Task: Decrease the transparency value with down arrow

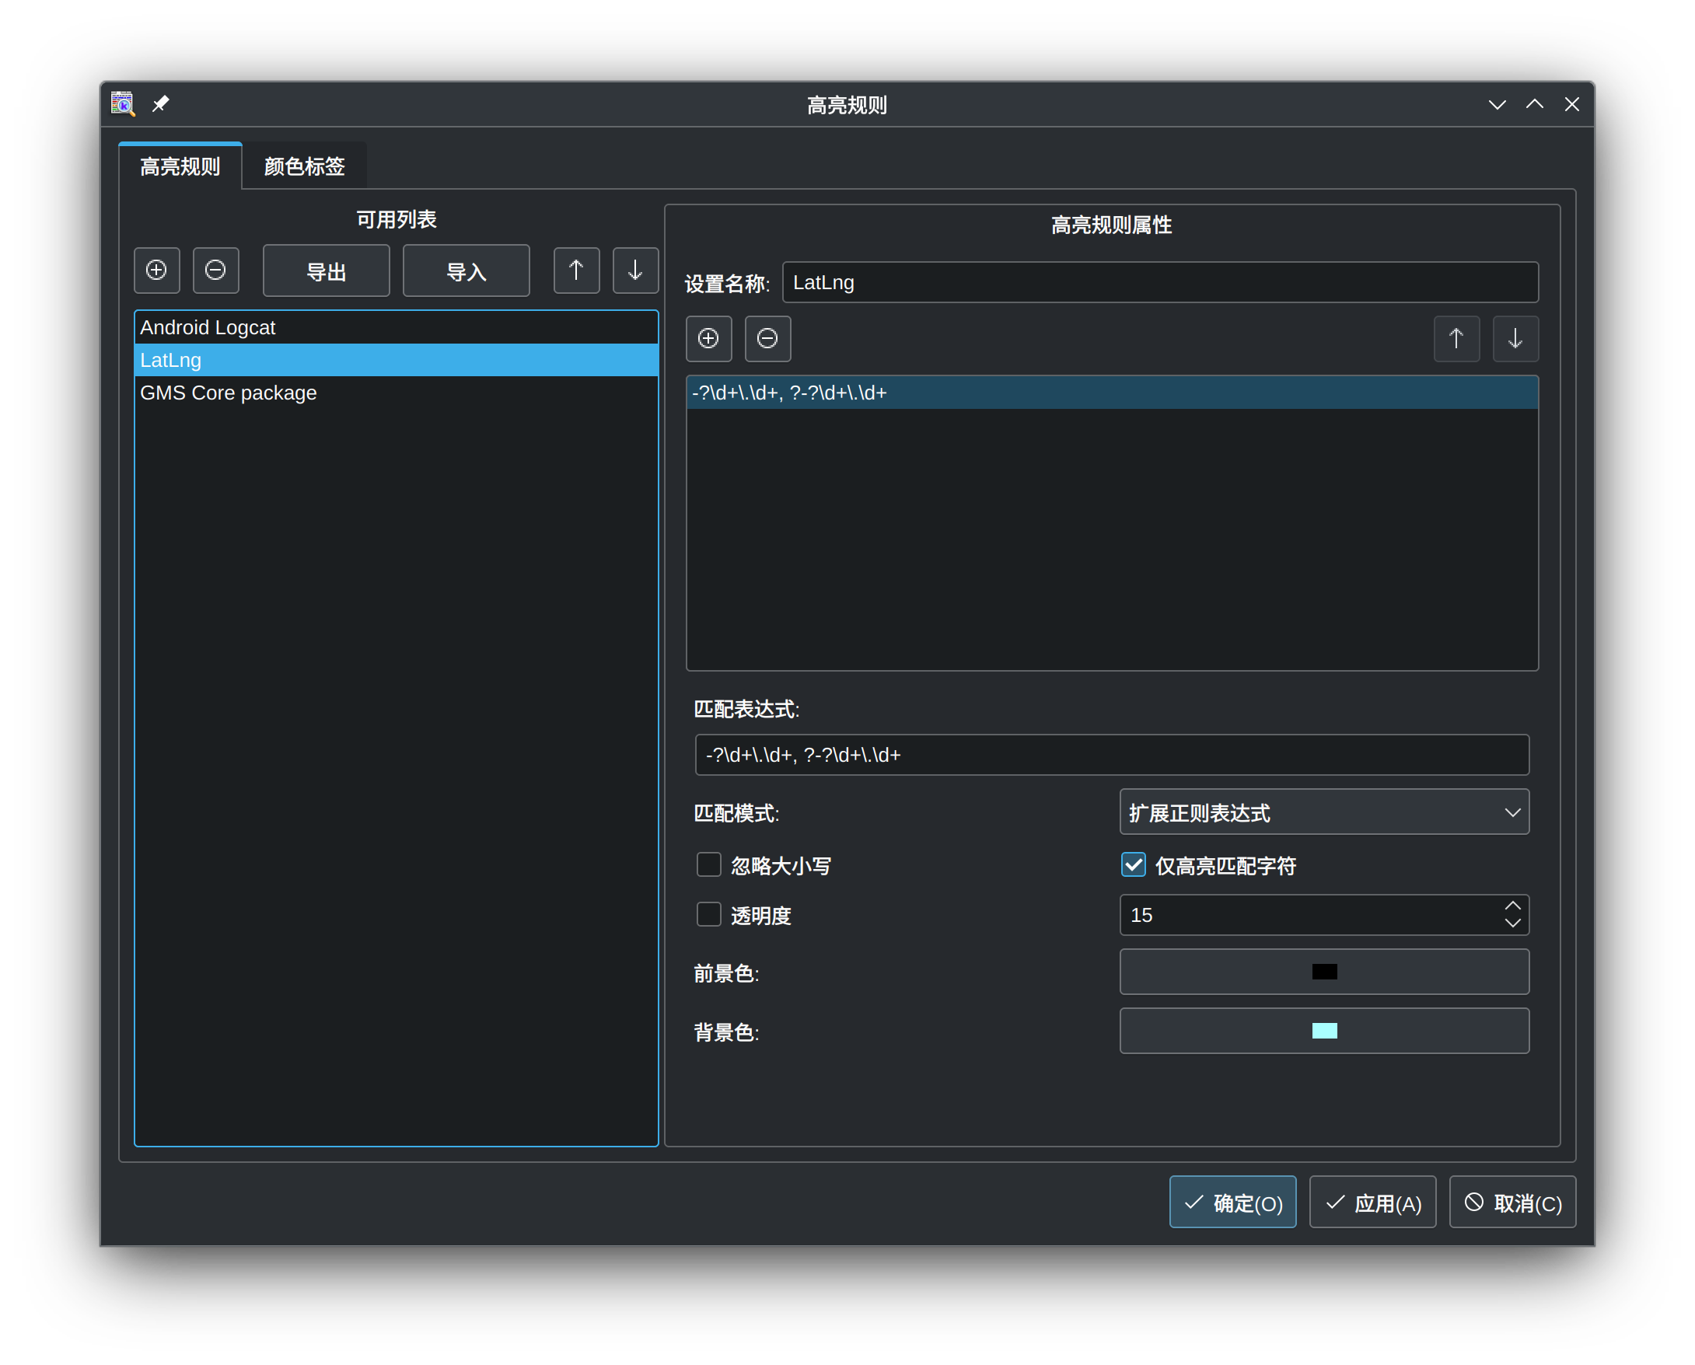Action: (1512, 924)
